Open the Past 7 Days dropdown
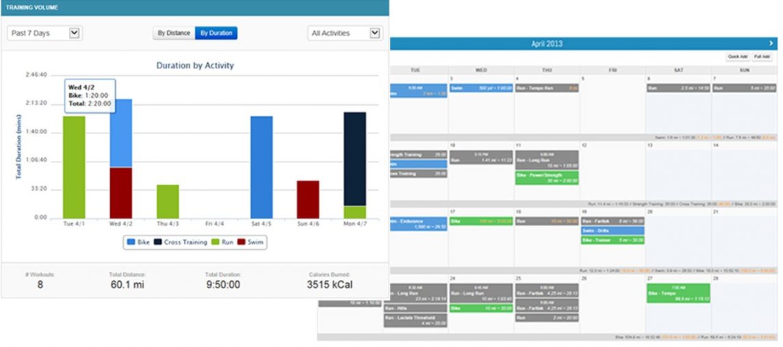 (x=44, y=33)
